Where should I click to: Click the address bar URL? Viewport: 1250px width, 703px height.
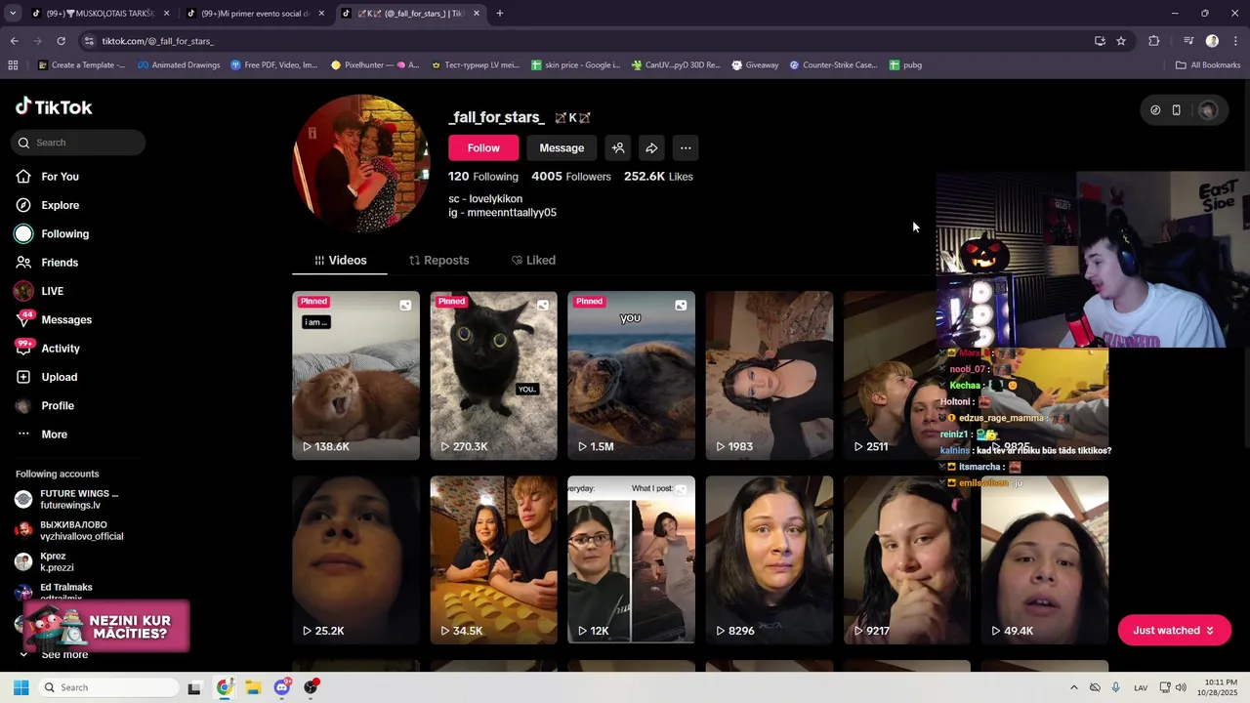pos(157,41)
